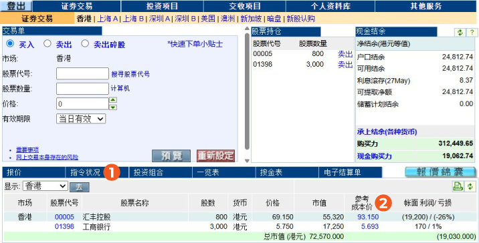Image resolution: width=479 pixels, height=243 pixels.
Task: Click the scroll-down arrow of the order panel
Action: 247,161
